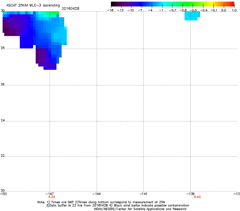
Task: Click the red end of the colorbar
Action: 231,4
